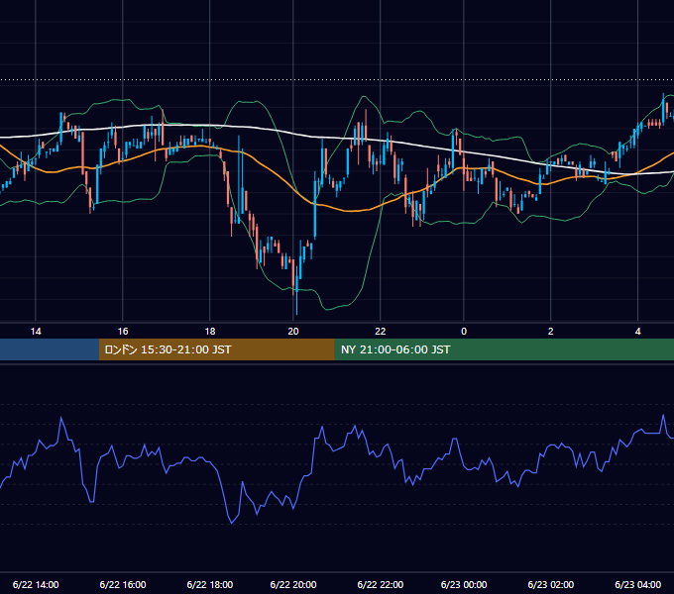This screenshot has height=594, width=674.
Task: Click the 6/22 16:00 label on indicator axis
Action: (123, 584)
